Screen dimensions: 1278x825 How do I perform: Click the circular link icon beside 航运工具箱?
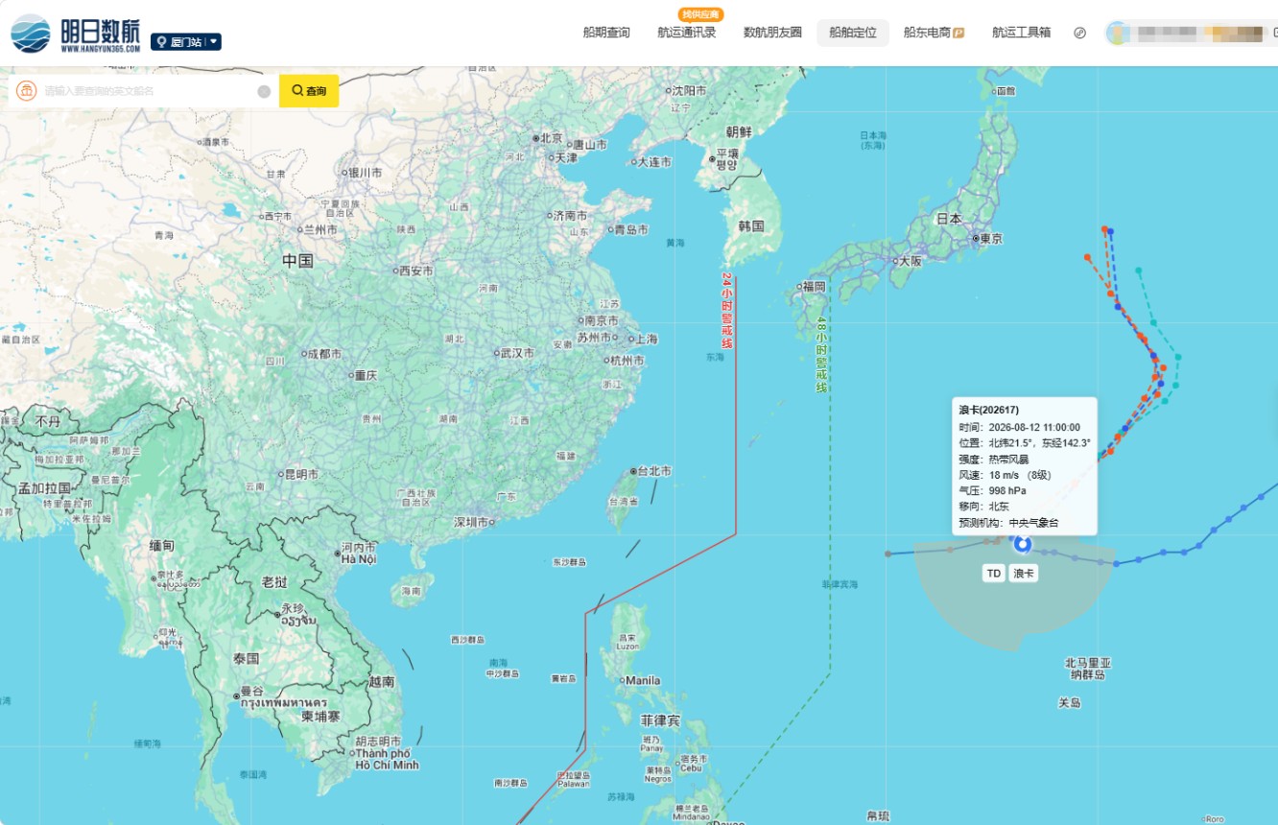[1079, 33]
